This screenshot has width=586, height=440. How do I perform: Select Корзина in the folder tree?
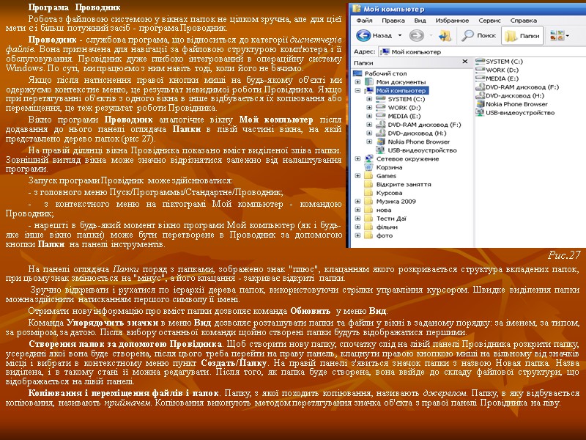389,167
